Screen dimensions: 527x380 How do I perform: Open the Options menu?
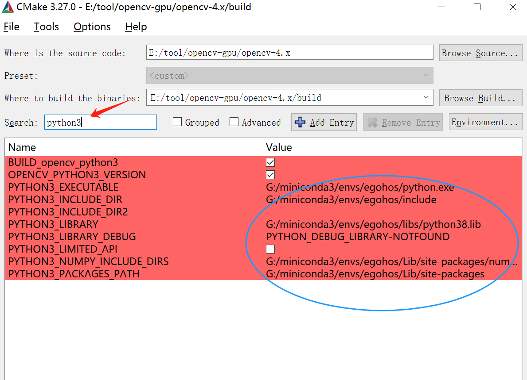pos(92,27)
